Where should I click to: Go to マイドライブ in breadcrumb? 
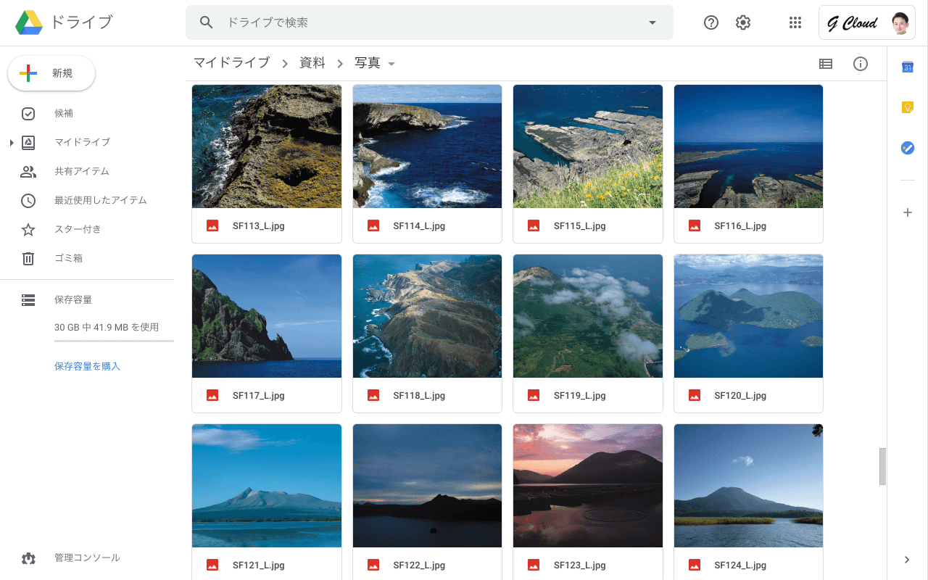(231, 63)
